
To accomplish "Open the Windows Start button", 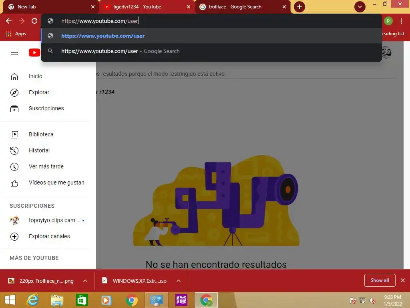I will click(10, 300).
